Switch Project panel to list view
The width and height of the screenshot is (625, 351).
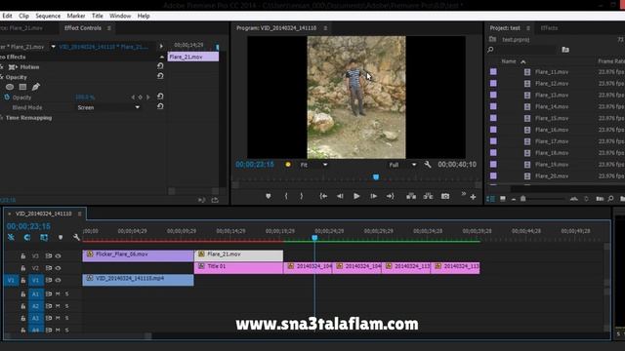490,199
